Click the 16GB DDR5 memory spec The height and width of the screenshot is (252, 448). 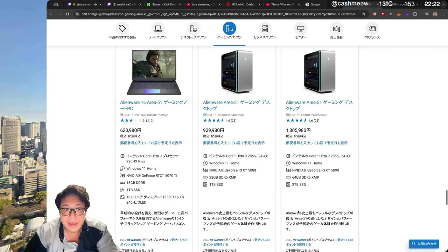135,183
